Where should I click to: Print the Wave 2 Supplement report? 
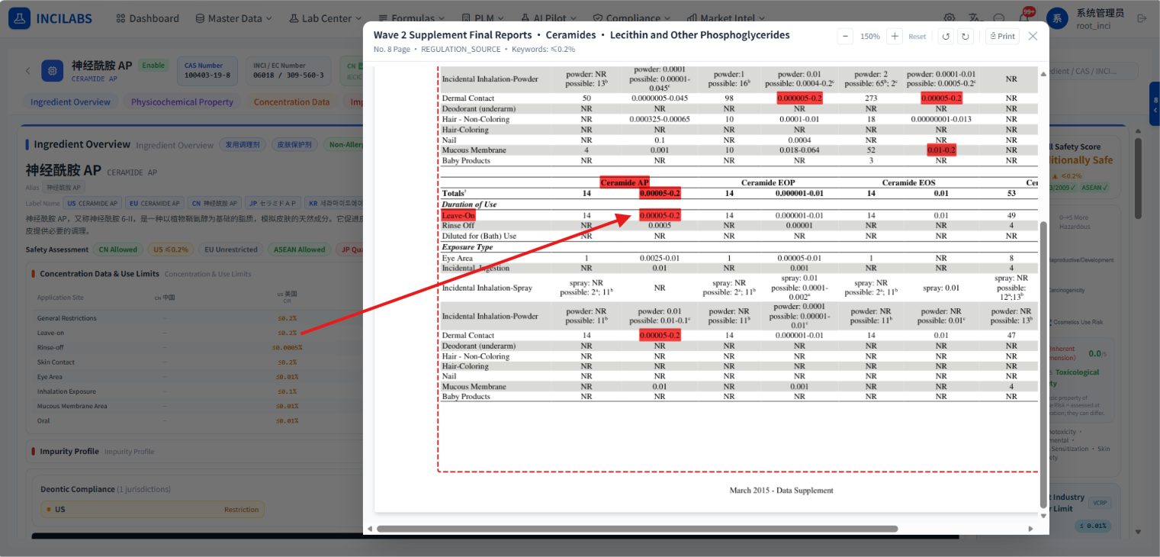pos(1002,37)
